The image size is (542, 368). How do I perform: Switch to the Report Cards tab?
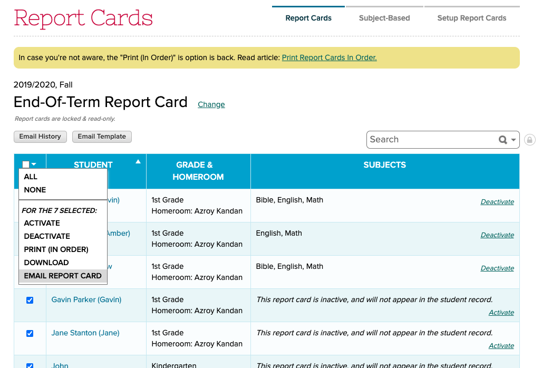308,18
